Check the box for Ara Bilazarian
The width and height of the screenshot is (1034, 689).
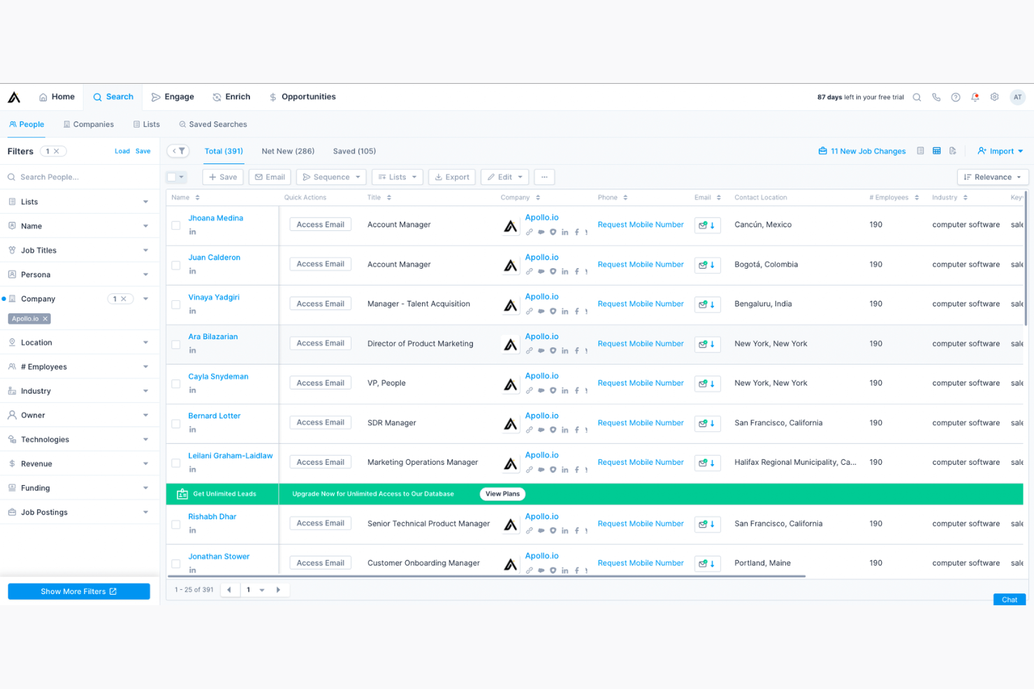[176, 344]
